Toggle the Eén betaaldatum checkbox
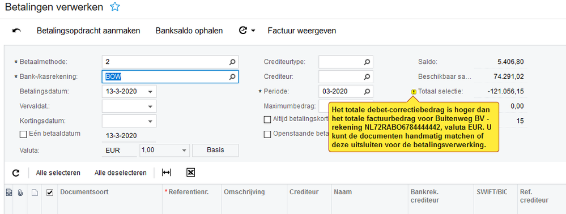Screen dimensions: 566x214 23,134
